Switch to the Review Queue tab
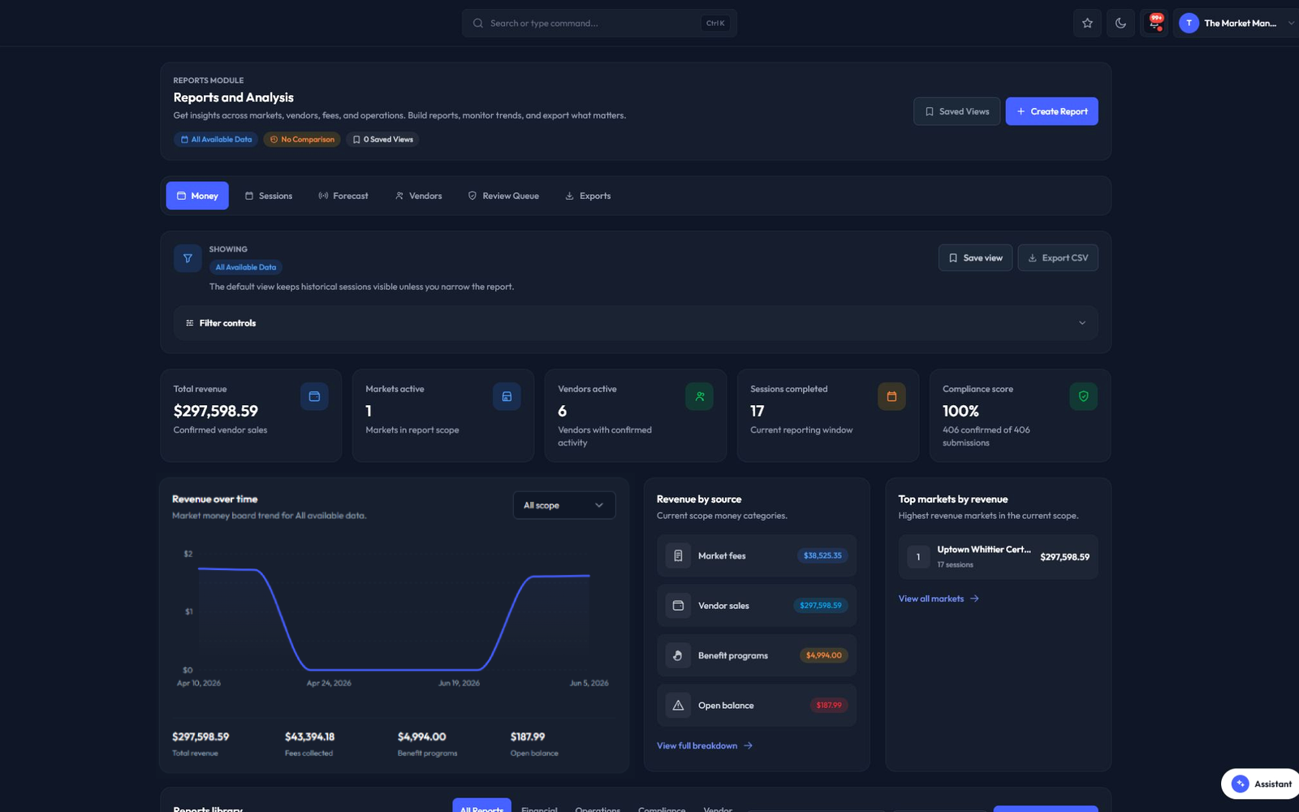This screenshot has height=812, width=1299. 503,196
